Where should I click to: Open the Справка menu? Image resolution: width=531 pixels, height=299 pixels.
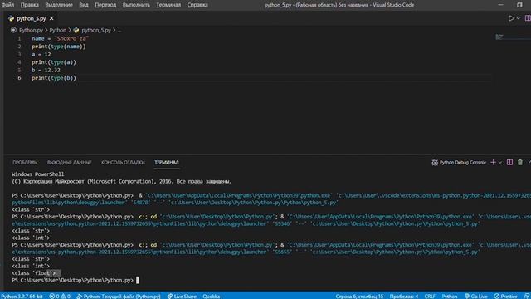click(197, 5)
